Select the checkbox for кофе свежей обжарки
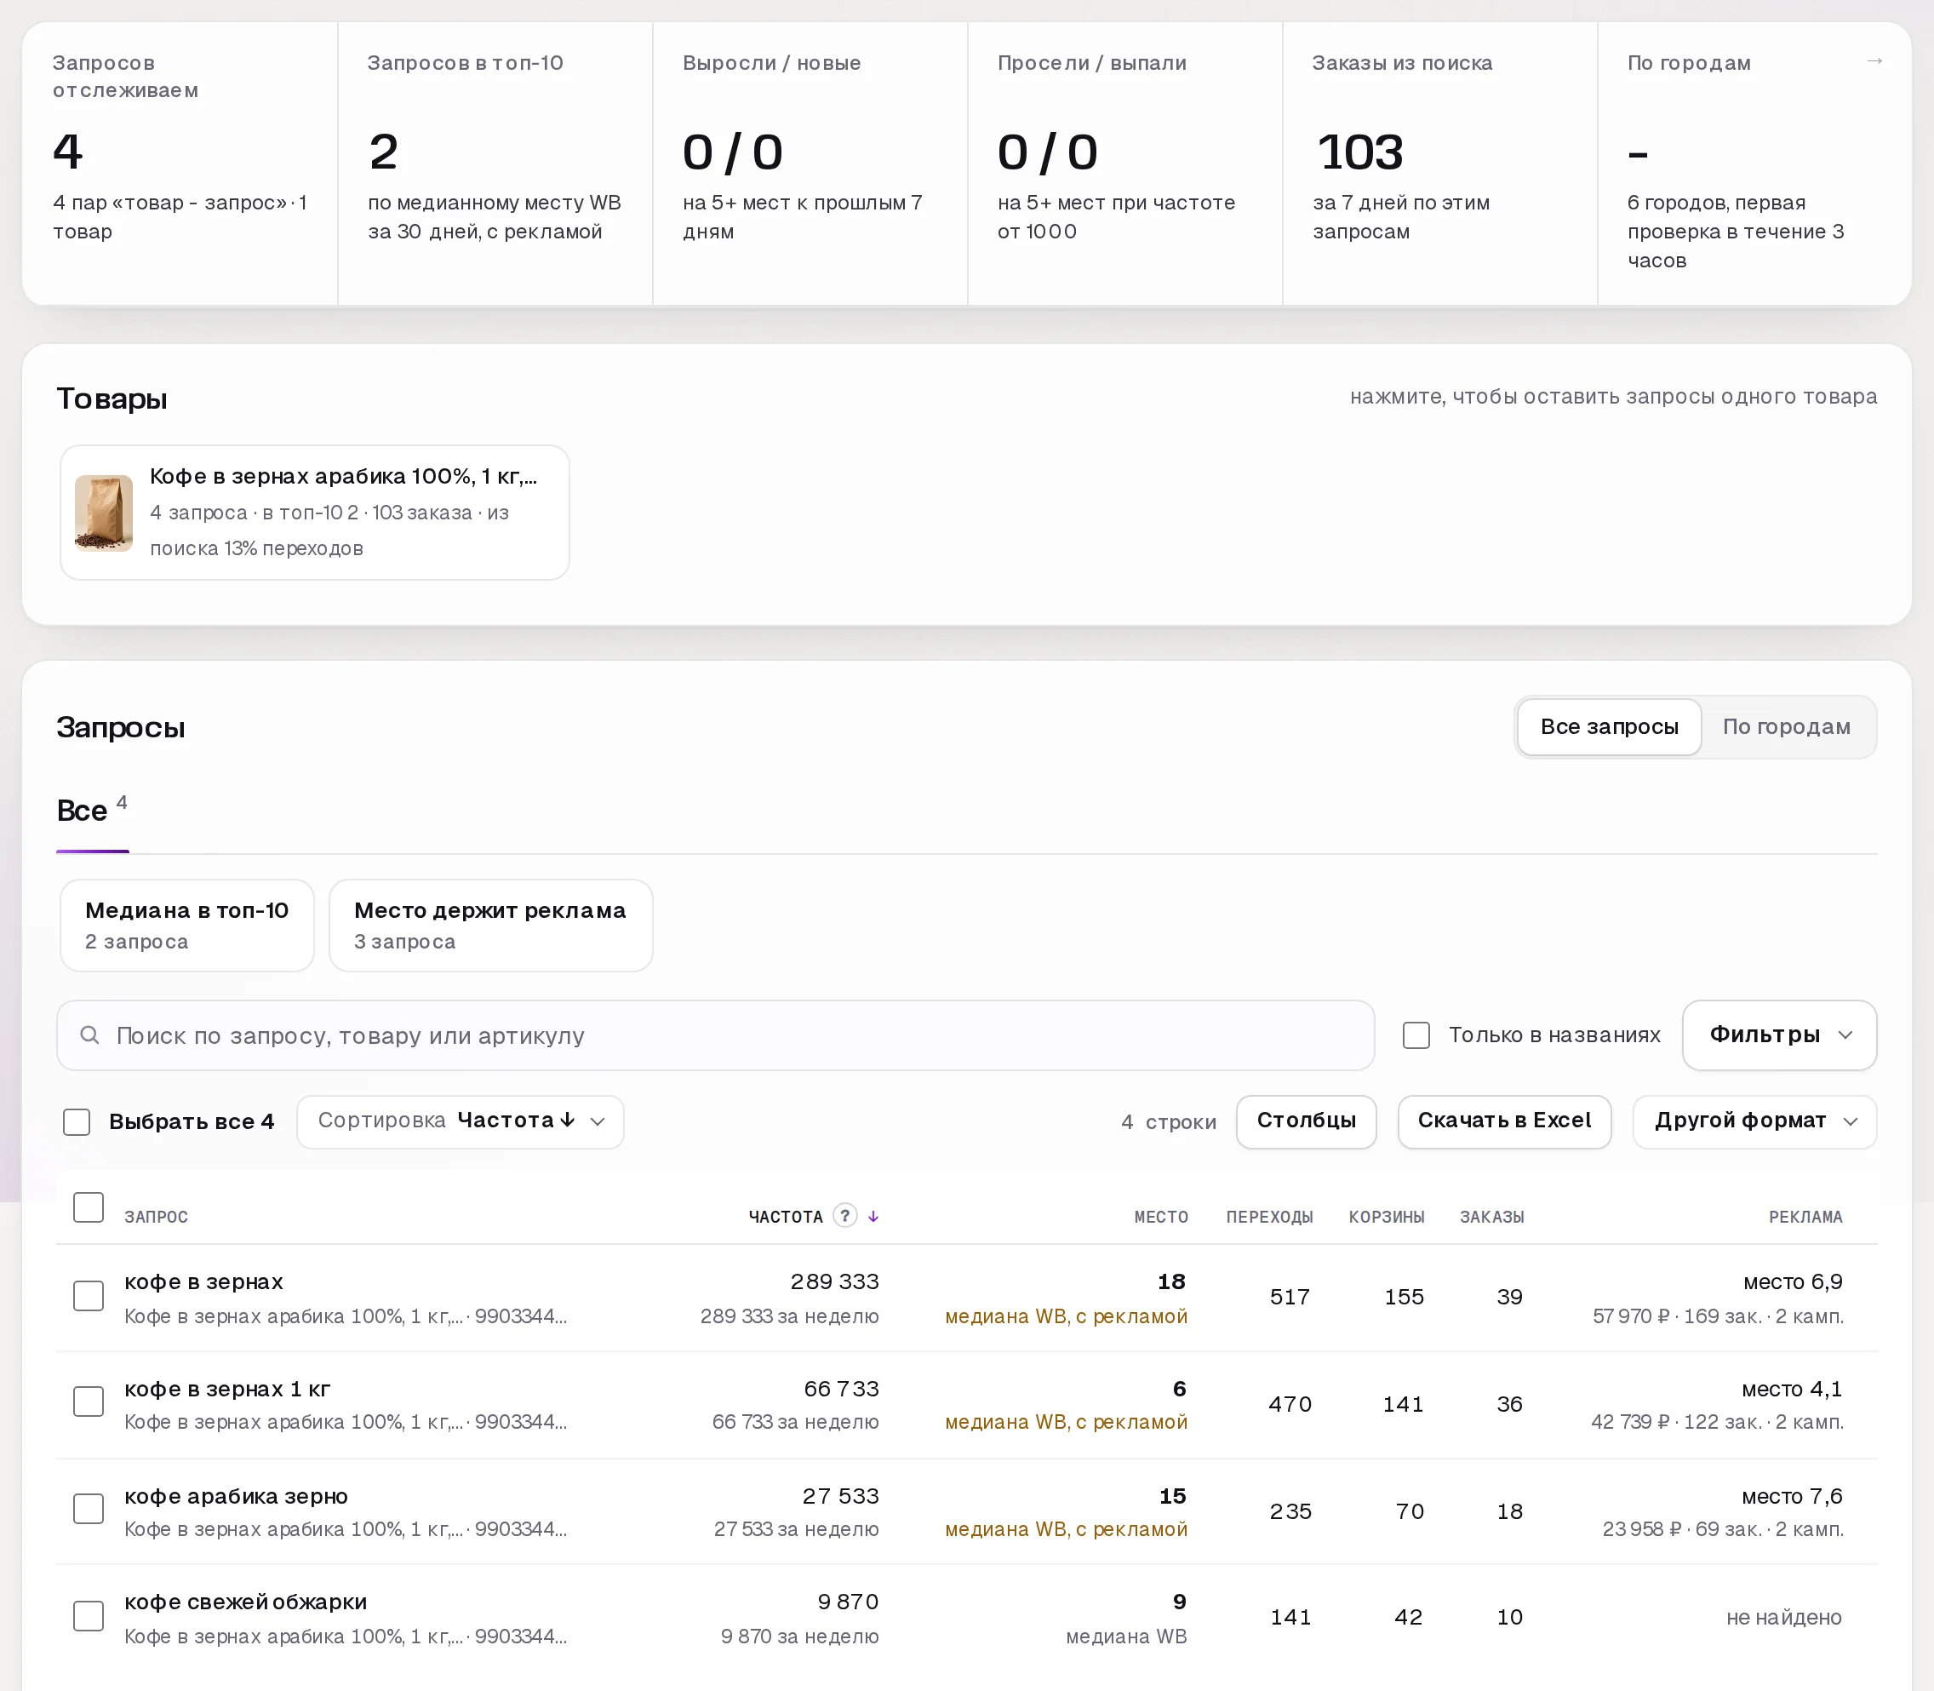The width and height of the screenshot is (1934, 1691). tap(89, 1615)
